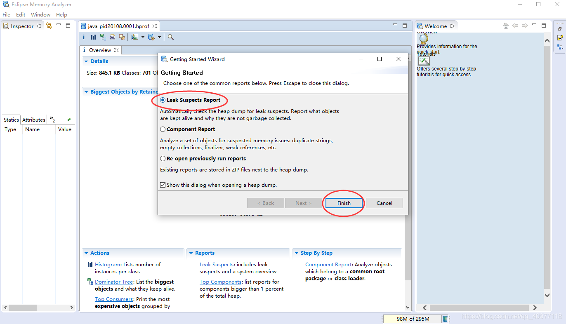Open the Edit menu
This screenshot has height=324, width=566.
click(21, 14)
